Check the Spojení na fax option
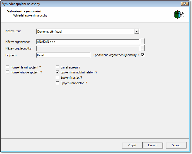Screen dimensions: 192x154 tap(57, 78)
